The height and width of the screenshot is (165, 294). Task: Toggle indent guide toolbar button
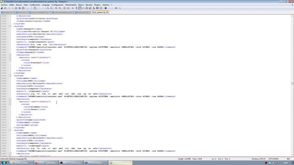[x=79, y=8]
